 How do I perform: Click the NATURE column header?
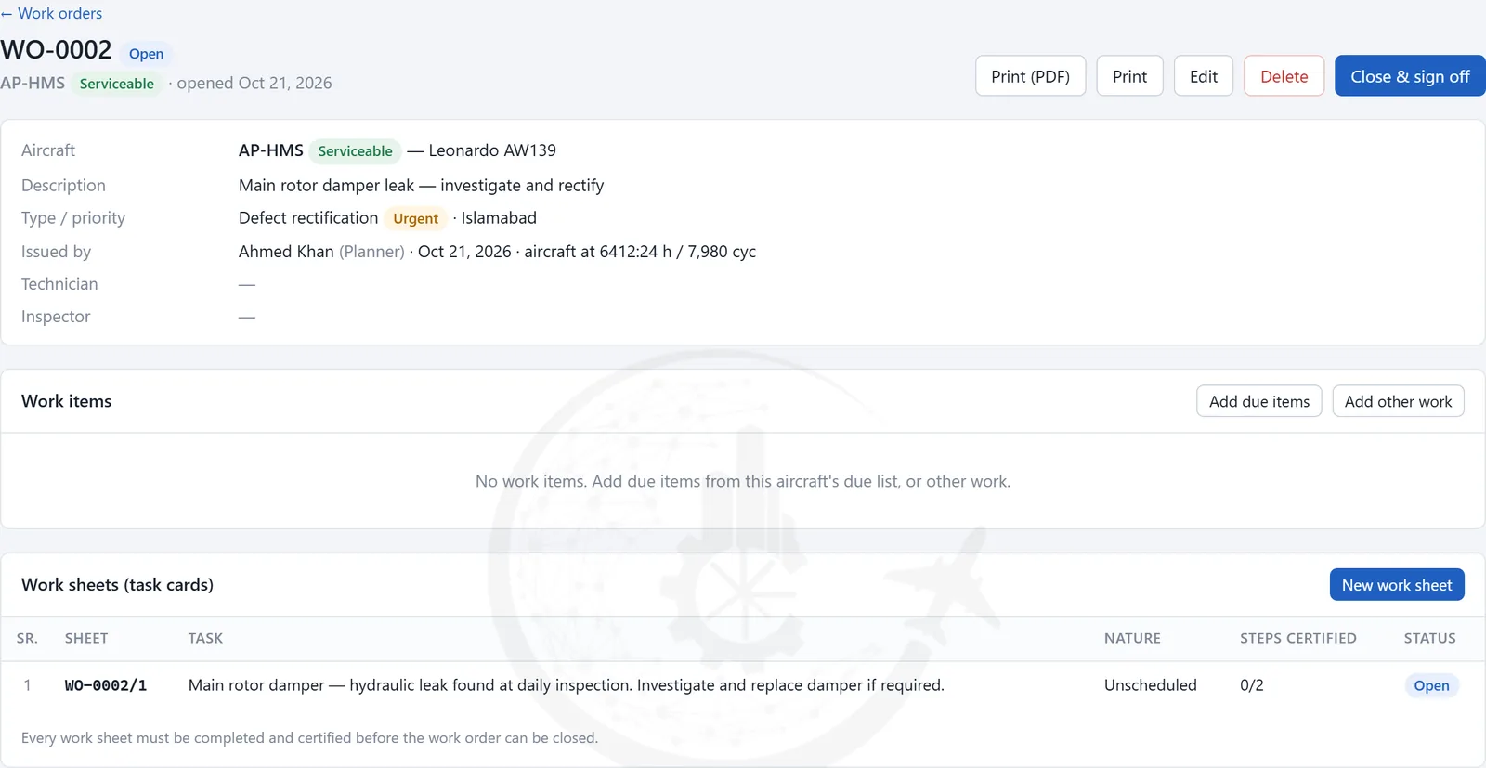[x=1132, y=638]
